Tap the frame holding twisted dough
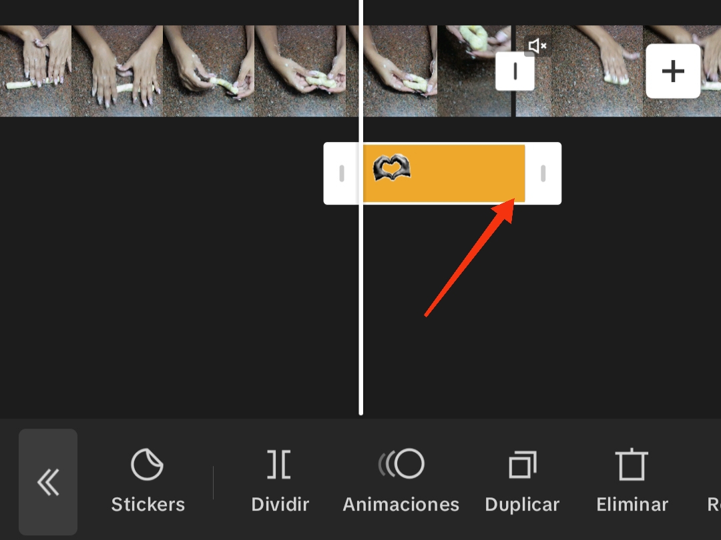Viewport: 721px width, 540px height. pyautogui.click(x=300, y=71)
